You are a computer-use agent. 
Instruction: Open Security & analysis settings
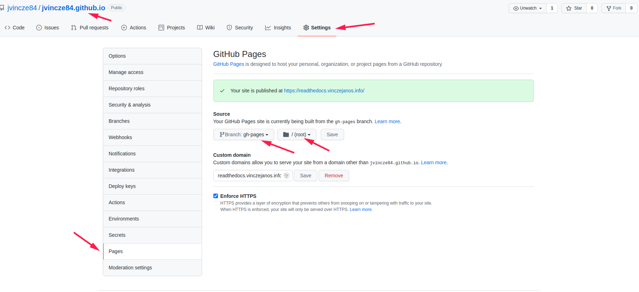pyautogui.click(x=152, y=105)
